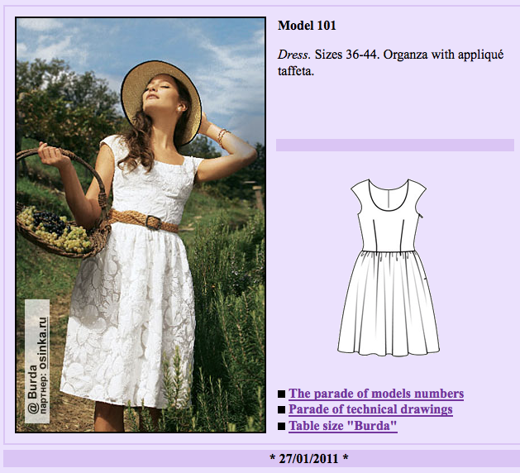Click the @ Burda watermark text

pyautogui.click(x=32, y=389)
